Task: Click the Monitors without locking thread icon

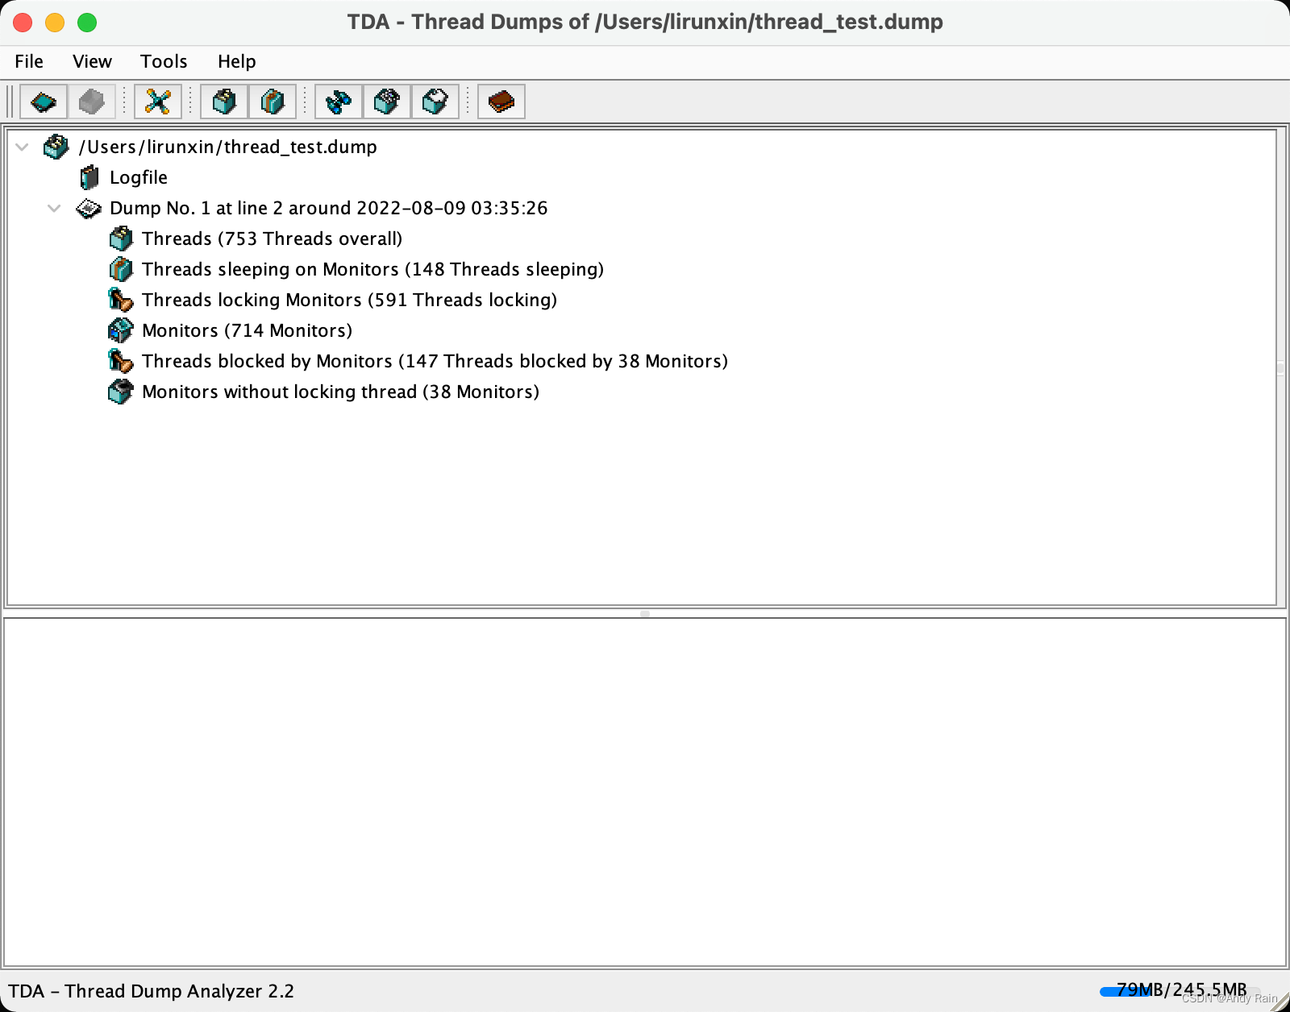Action: 121,392
